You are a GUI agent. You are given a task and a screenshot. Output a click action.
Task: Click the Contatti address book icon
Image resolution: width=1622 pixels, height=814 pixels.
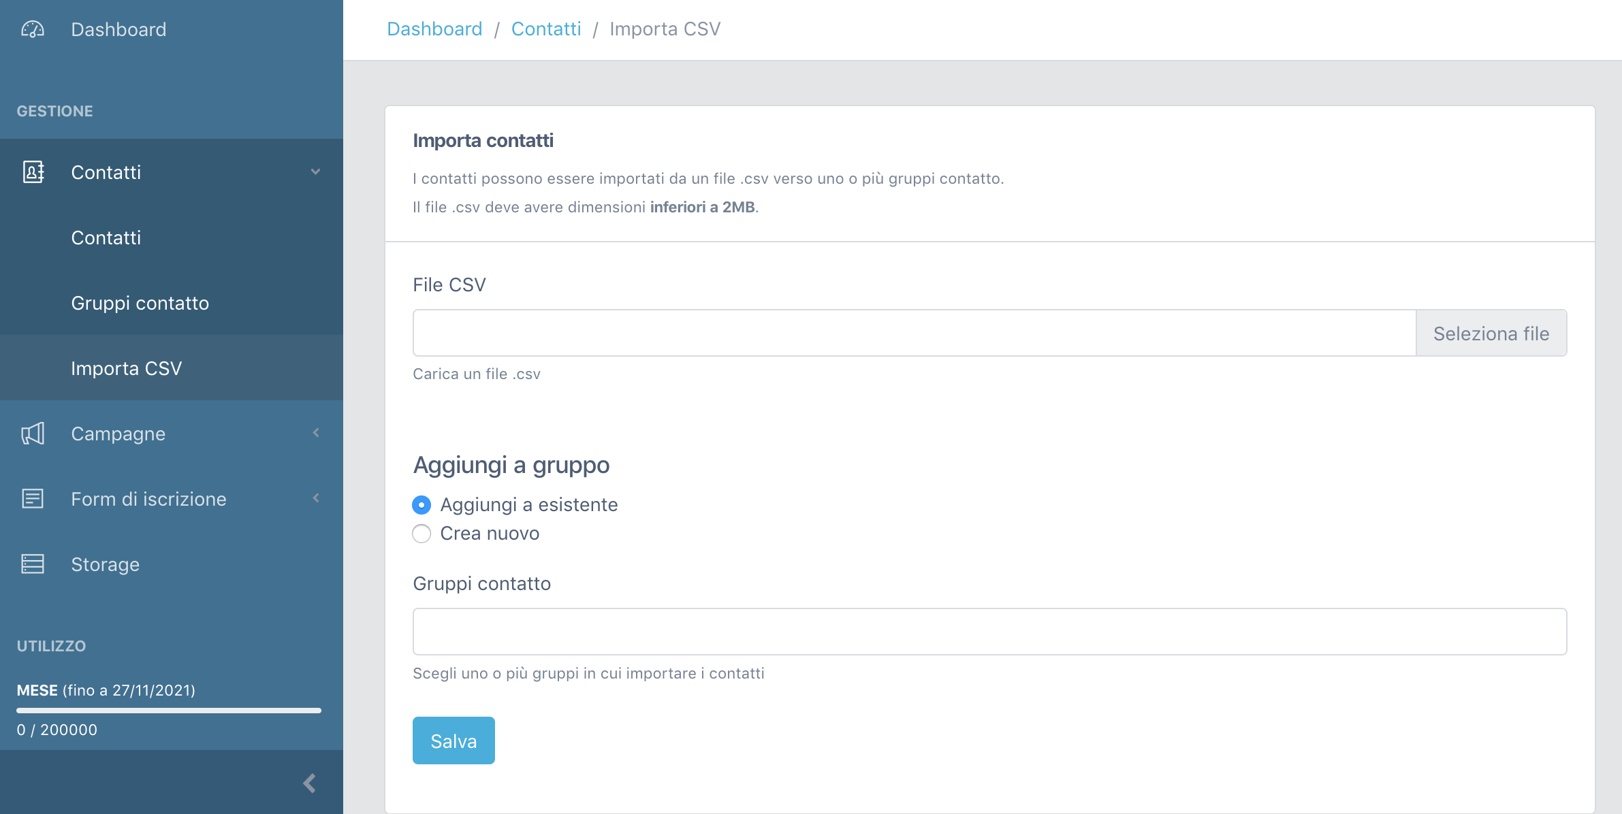coord(33,172)
